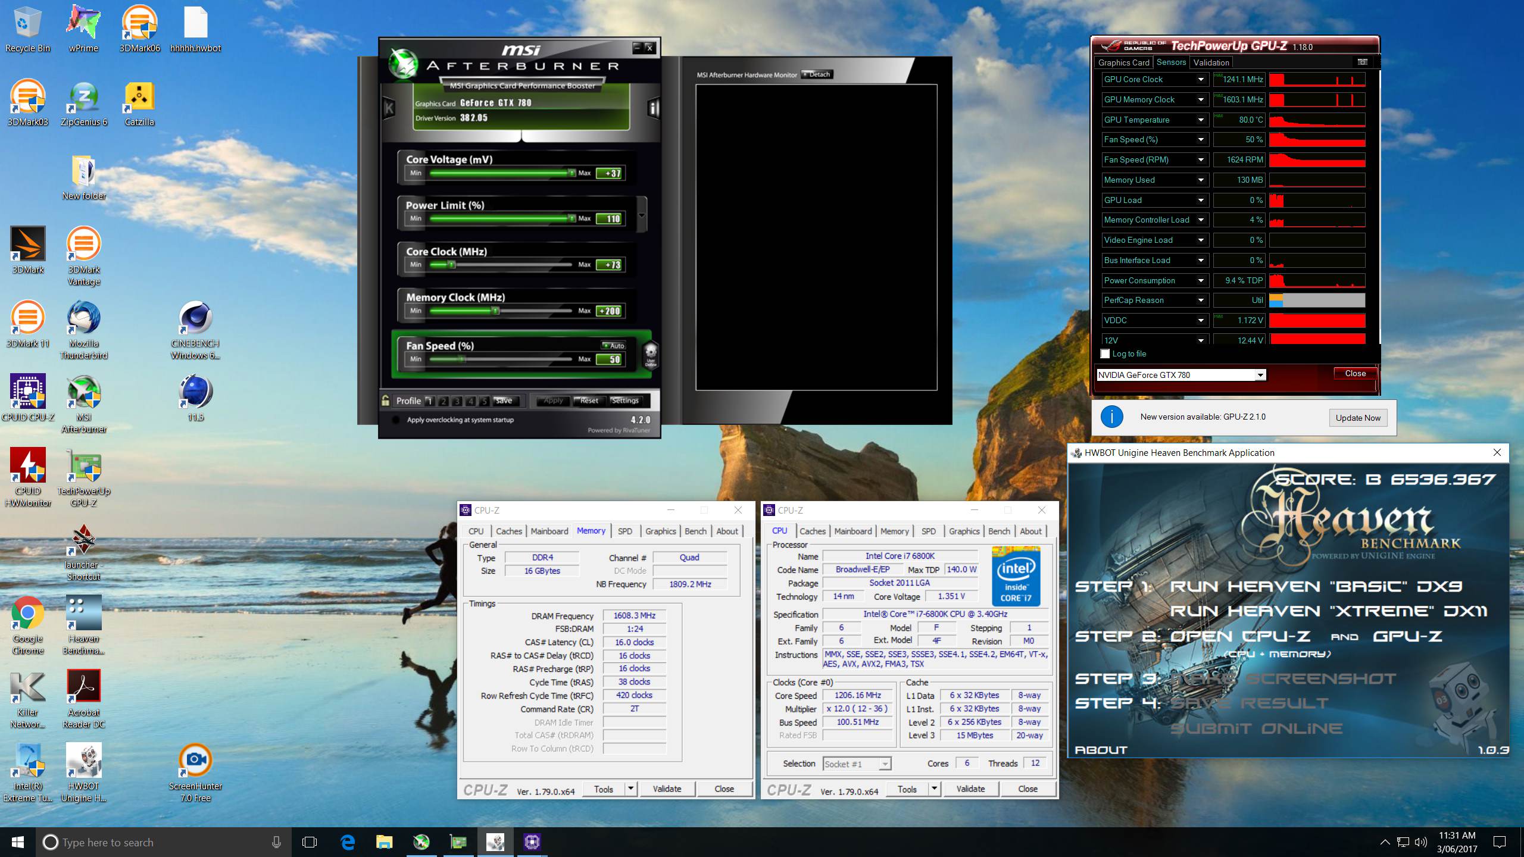Click the Afterburner Core Clock slider handle

pos(451,265)
